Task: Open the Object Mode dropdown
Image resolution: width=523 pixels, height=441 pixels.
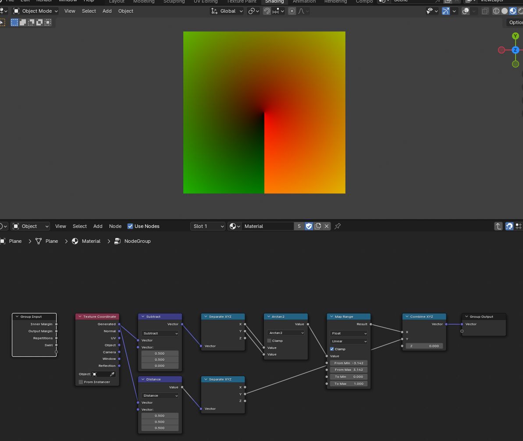Action: (x=35, y=11)
